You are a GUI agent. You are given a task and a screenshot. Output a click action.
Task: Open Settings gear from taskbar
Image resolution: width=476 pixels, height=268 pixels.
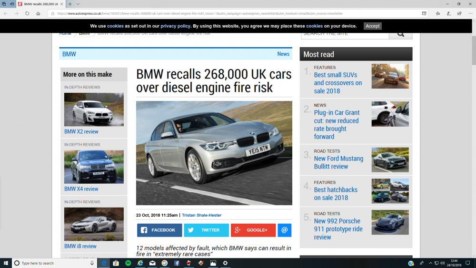pos(225,263)
